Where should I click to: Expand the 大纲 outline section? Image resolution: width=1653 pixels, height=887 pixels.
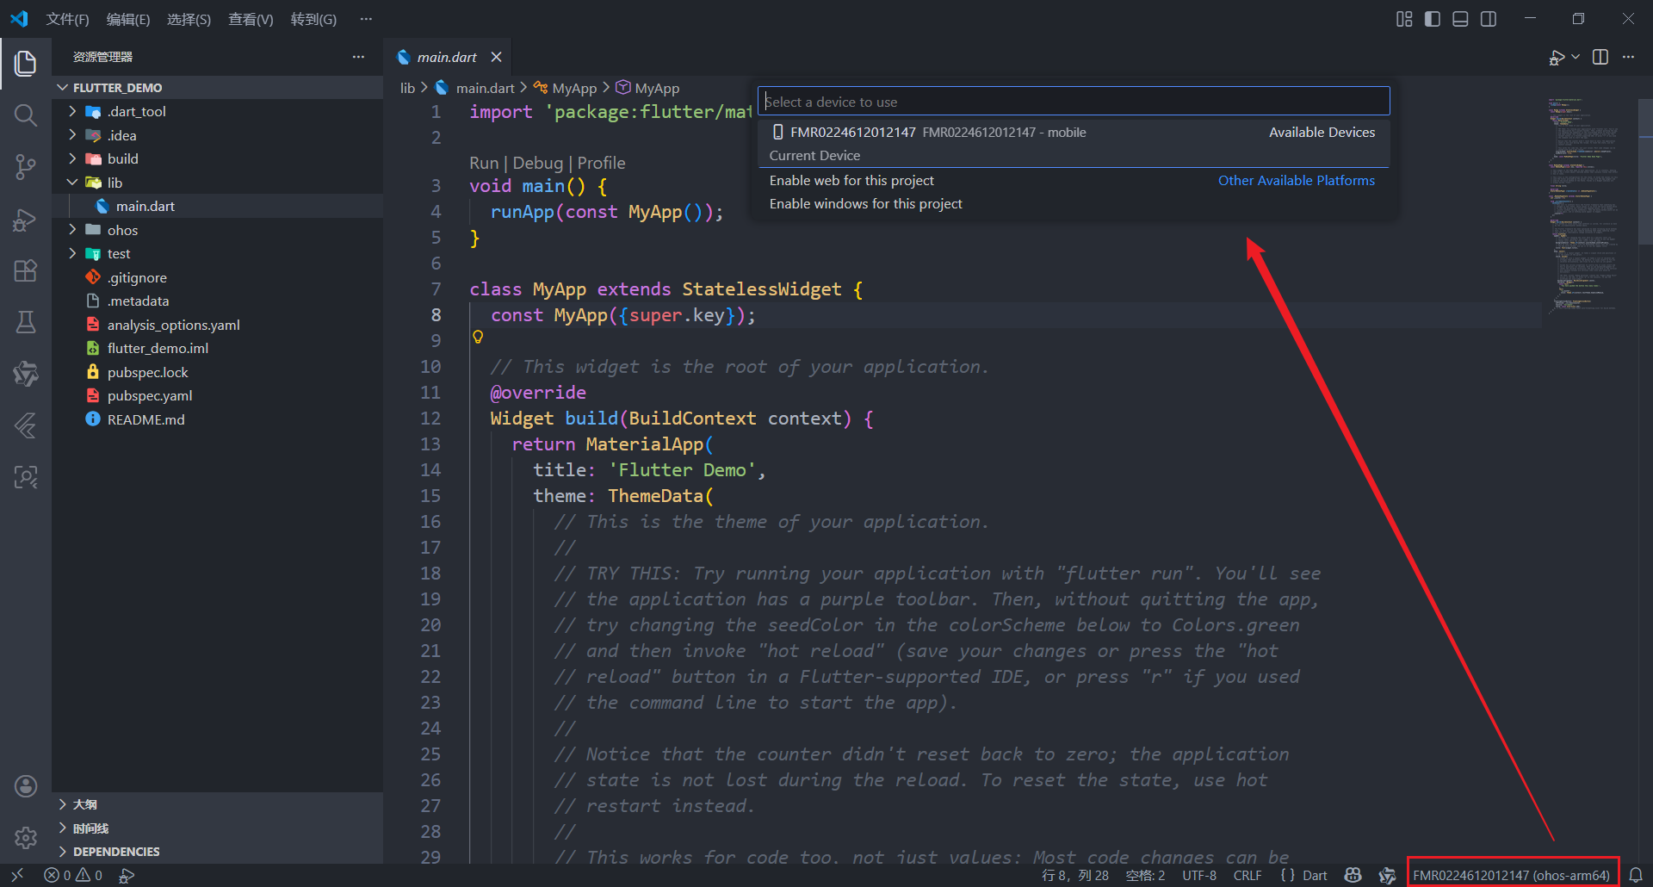(x=217, y=804)
